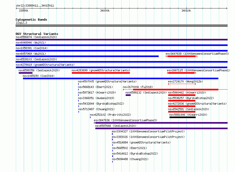
Task: Click nsv6252102 (Prakrithi2022) label
Action: [x=110, y=115]
